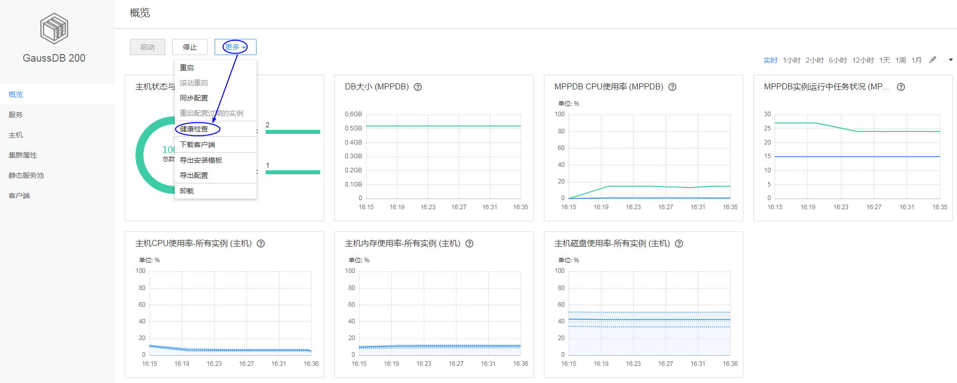
Task: Expand the 更多 dropdown button
Action: (235, 47)
